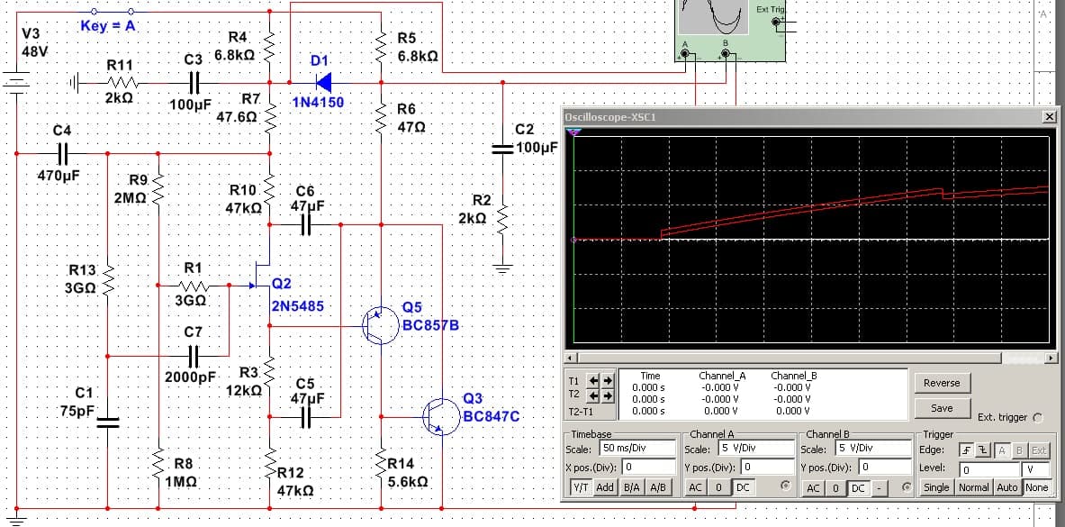The image size is (1065, 527).
Task: Move cursor T2 right with arrow
Action: tap(607, 395)
